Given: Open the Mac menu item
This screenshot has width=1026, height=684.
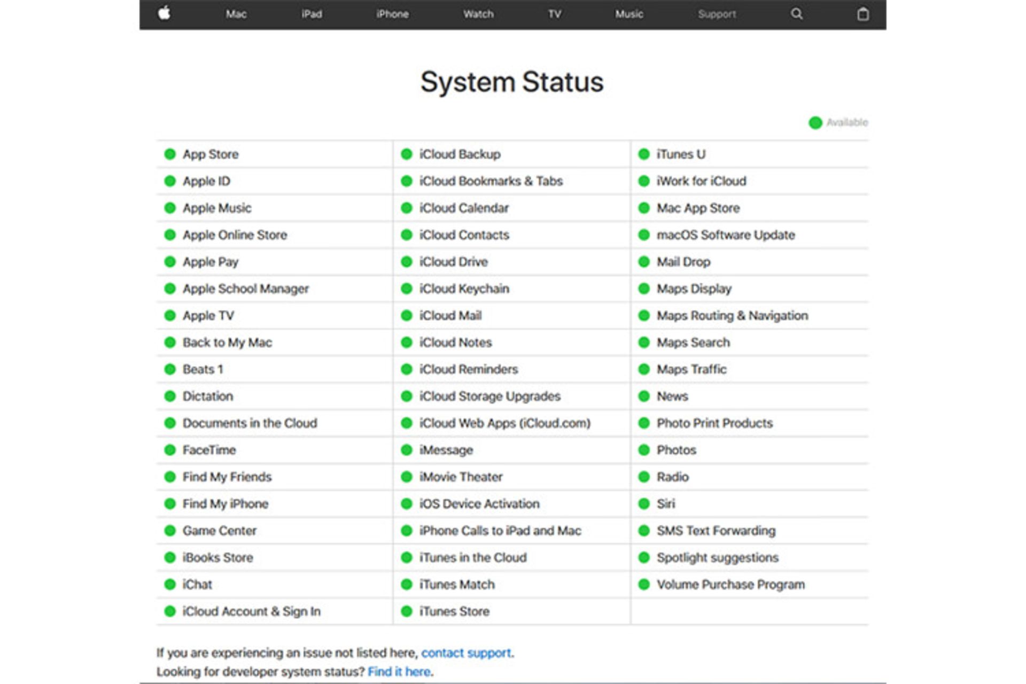Looking at the screenshot, I should [236, 14].
